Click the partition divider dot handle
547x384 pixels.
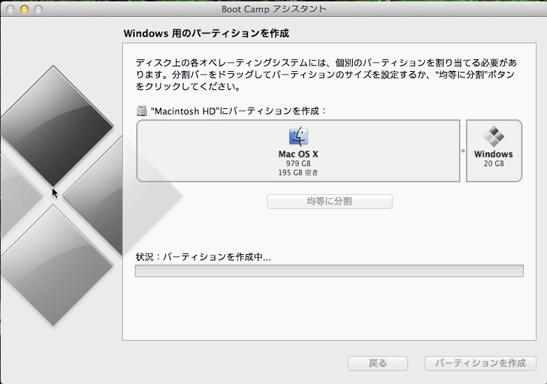463,150
